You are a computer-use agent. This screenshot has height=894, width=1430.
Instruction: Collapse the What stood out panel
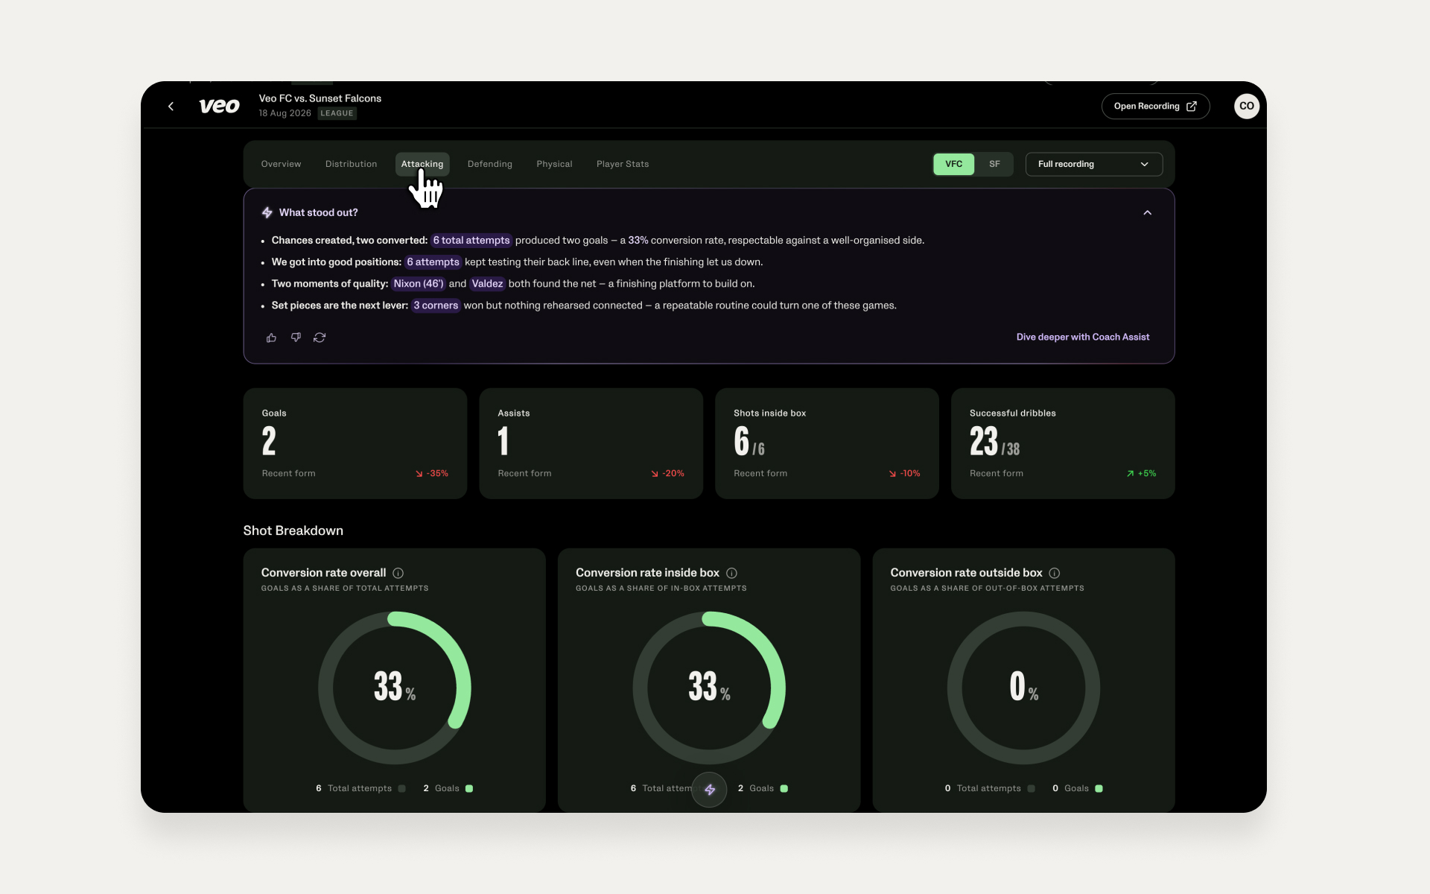coord(1148,213)
